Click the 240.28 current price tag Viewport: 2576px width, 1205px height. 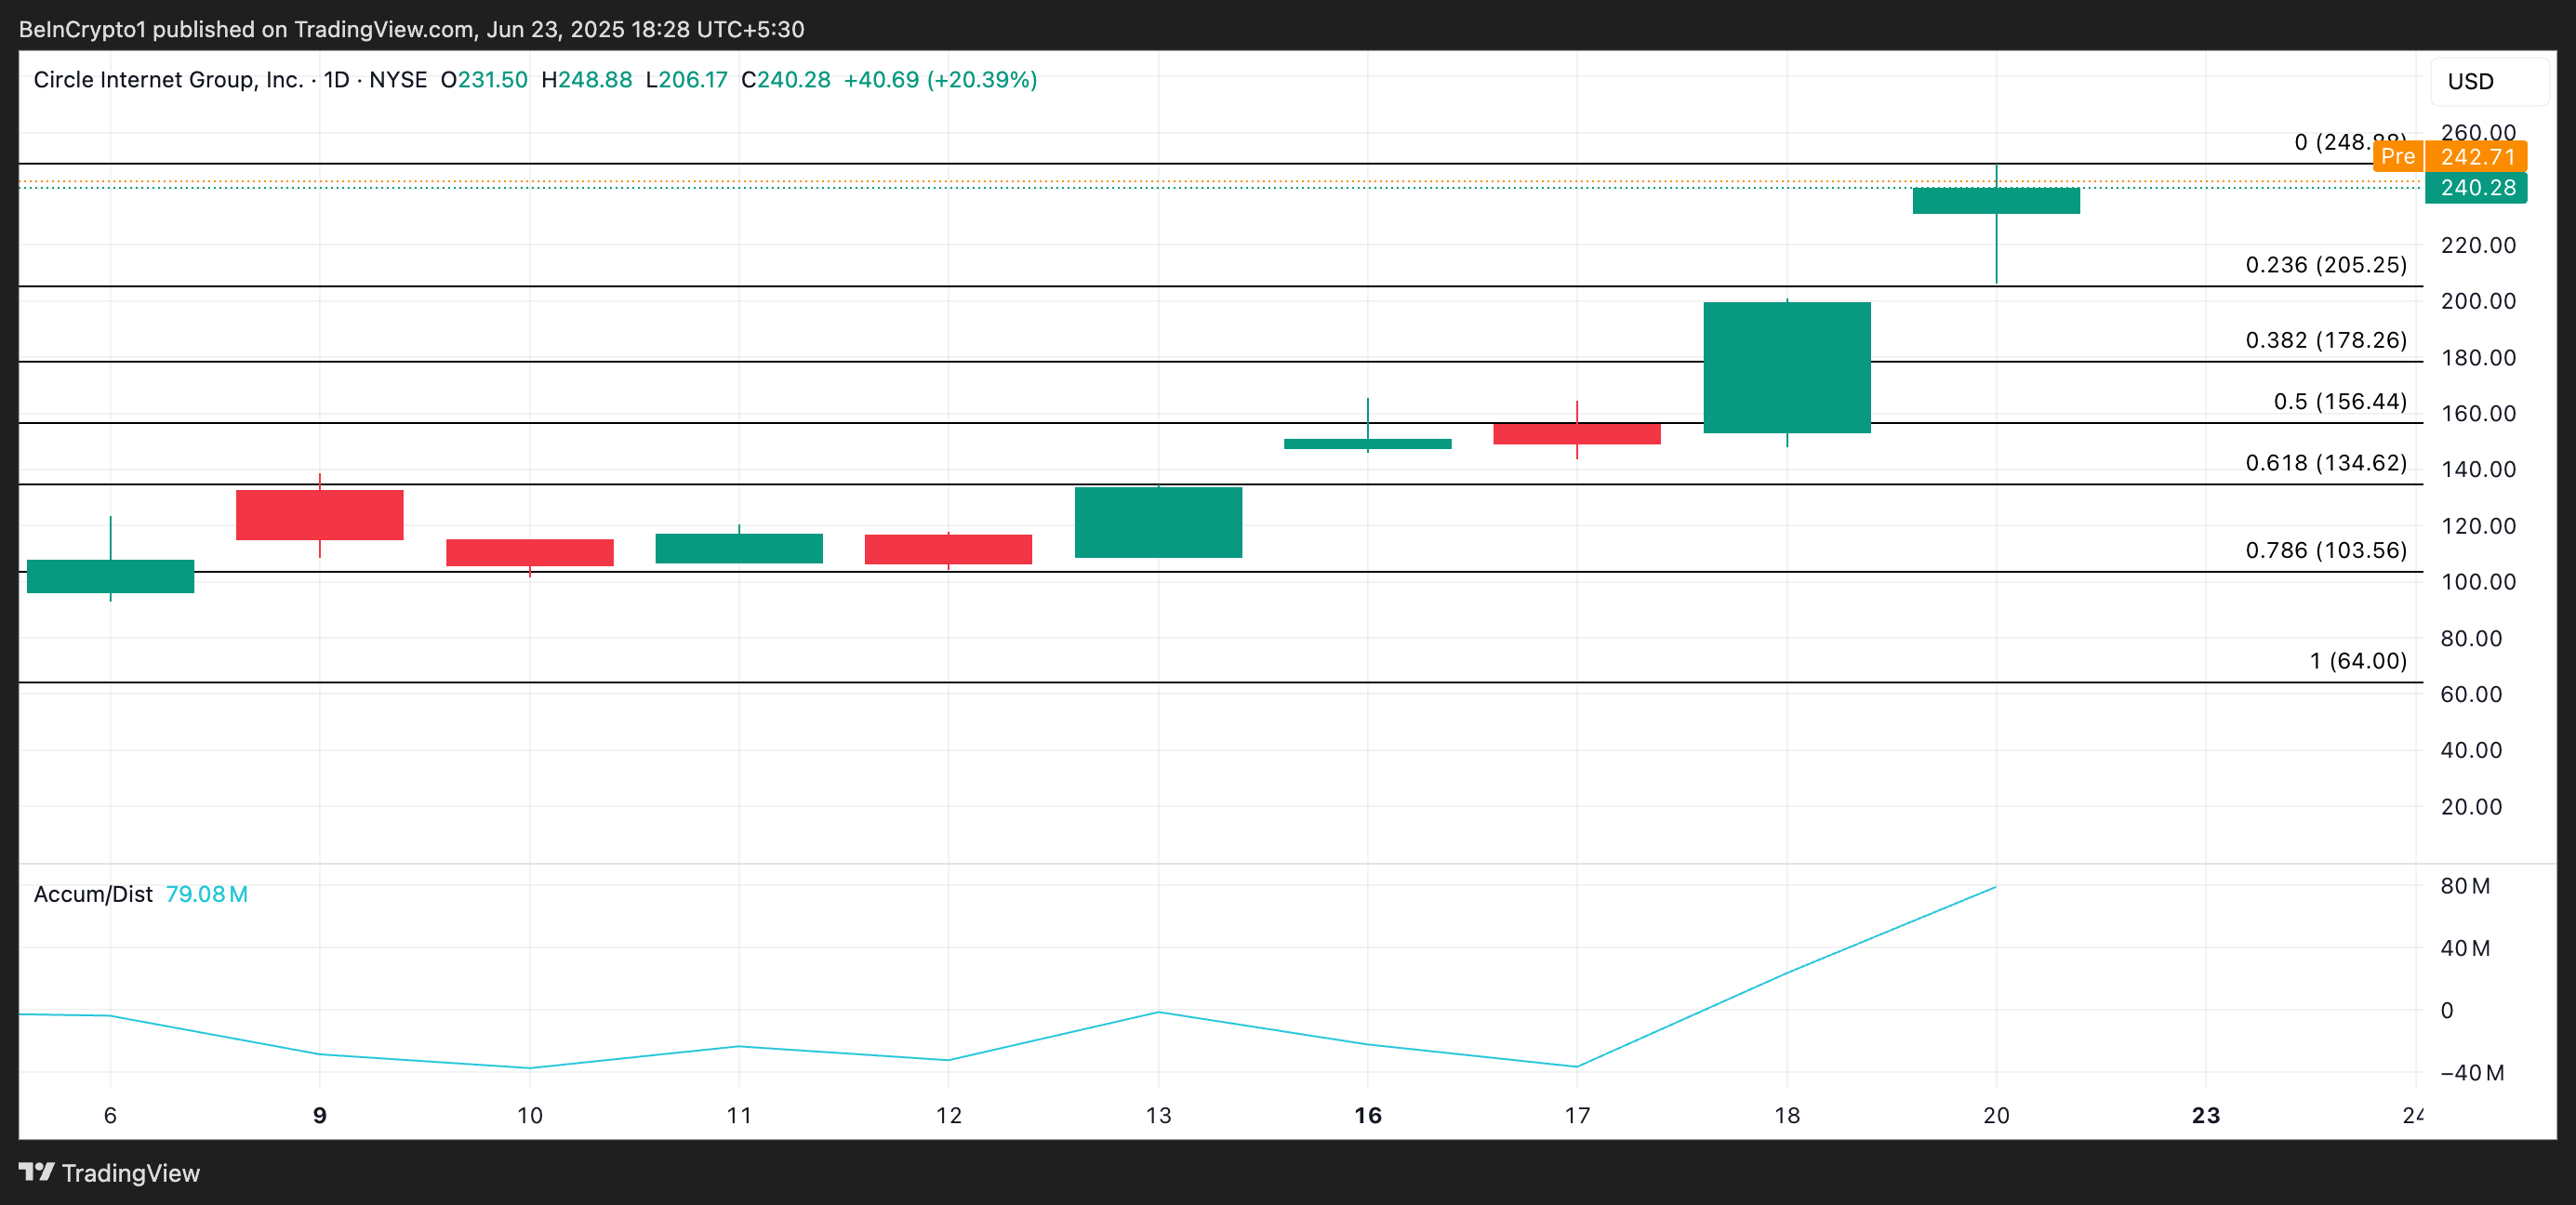[x=2476, y=188]
